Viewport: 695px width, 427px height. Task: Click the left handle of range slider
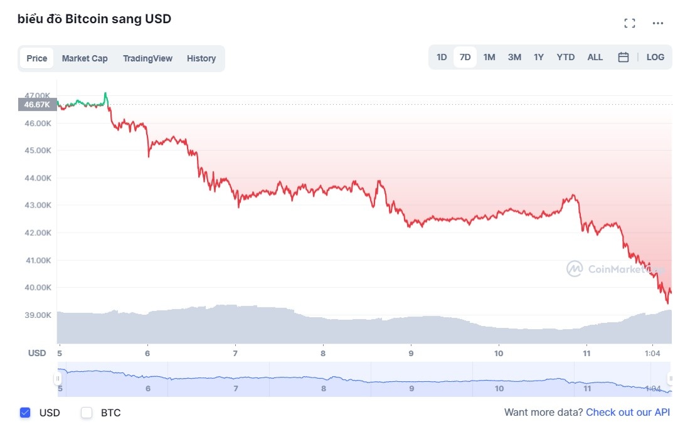coord(56,377)
